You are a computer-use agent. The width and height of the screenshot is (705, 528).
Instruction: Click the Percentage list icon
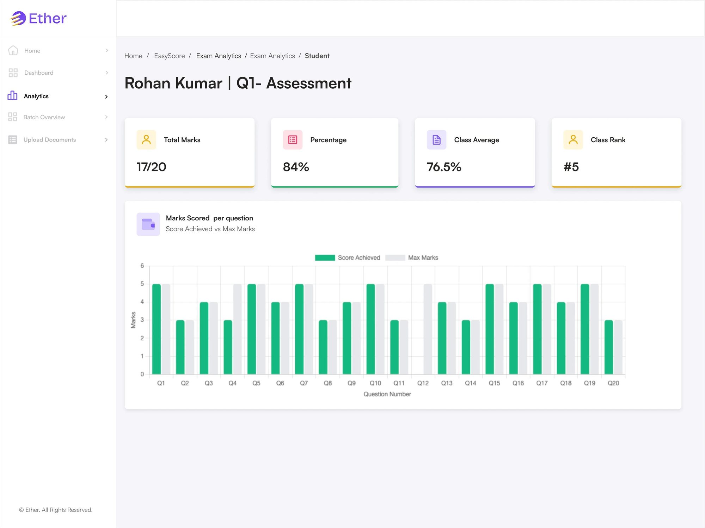coord(293,140)
